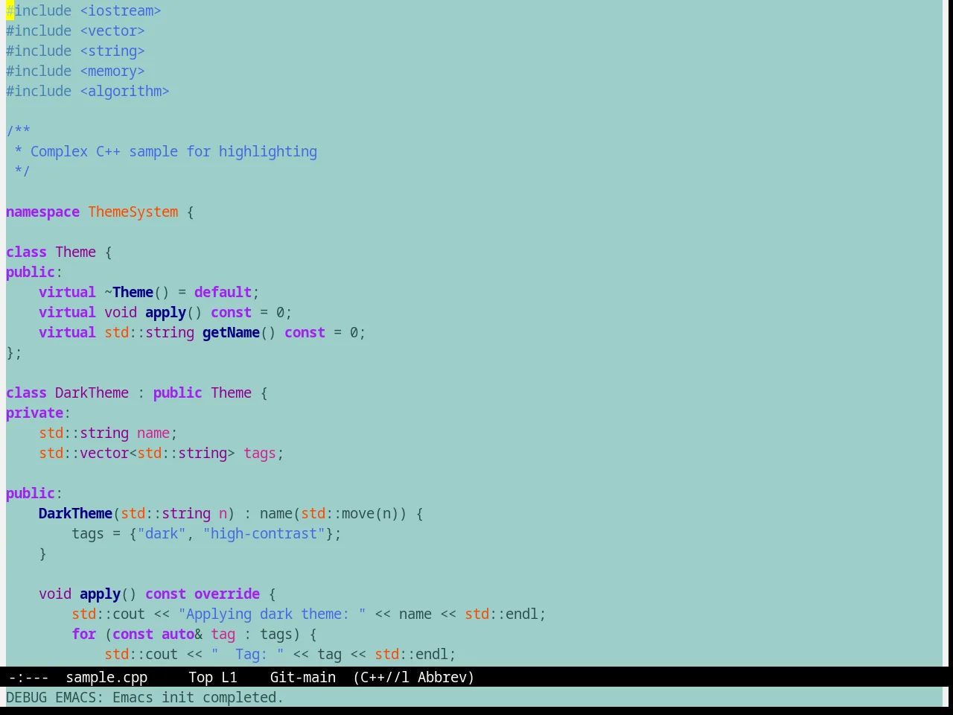Screen dimensions: 953x715
Task: Click the auto keyword in const auto&
Action: [178, 634]
